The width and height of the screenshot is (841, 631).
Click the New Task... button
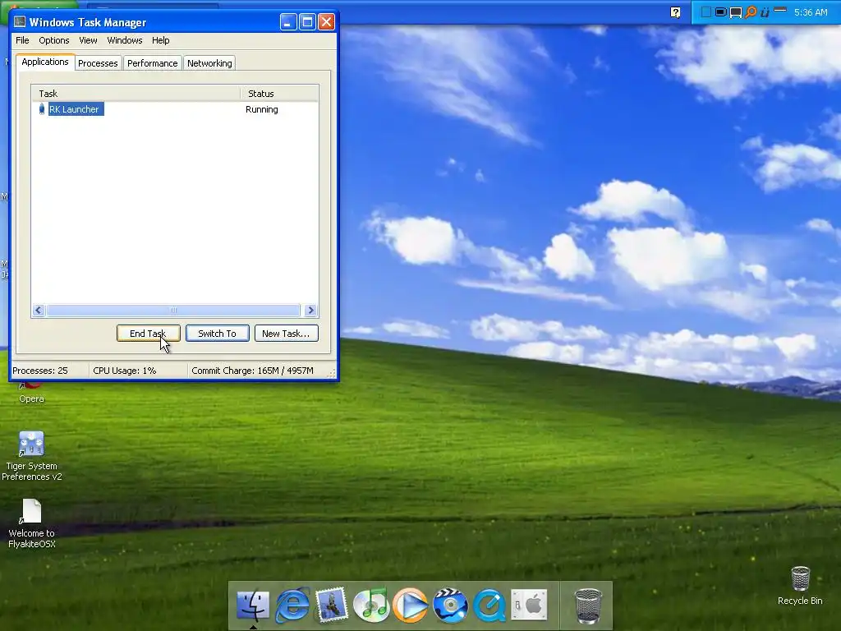(x=286, y=334)
